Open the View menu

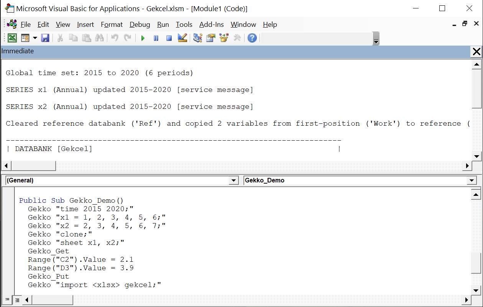click(63, 25)
